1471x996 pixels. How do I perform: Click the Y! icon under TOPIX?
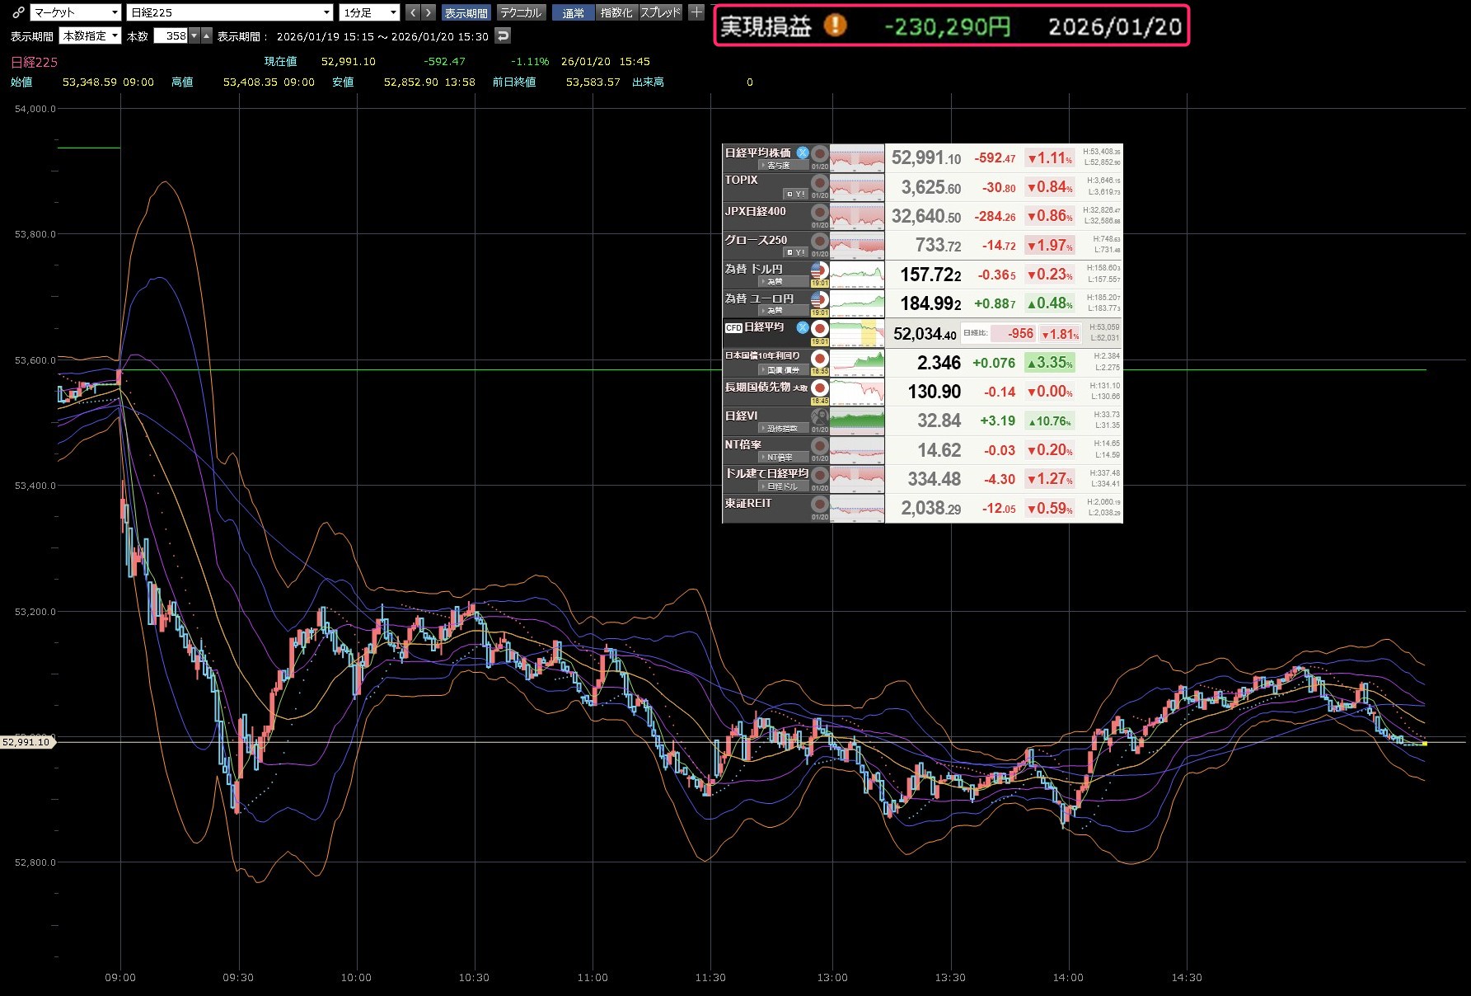point(795,195)
